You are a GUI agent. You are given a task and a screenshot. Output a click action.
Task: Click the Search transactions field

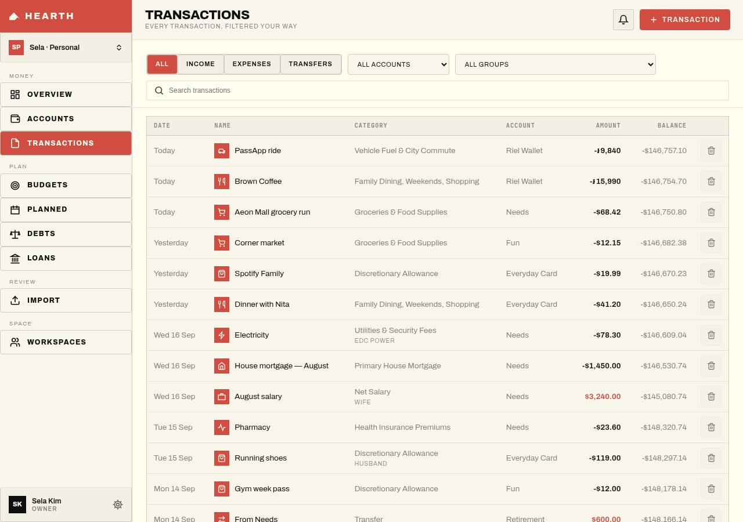[438, 90]
